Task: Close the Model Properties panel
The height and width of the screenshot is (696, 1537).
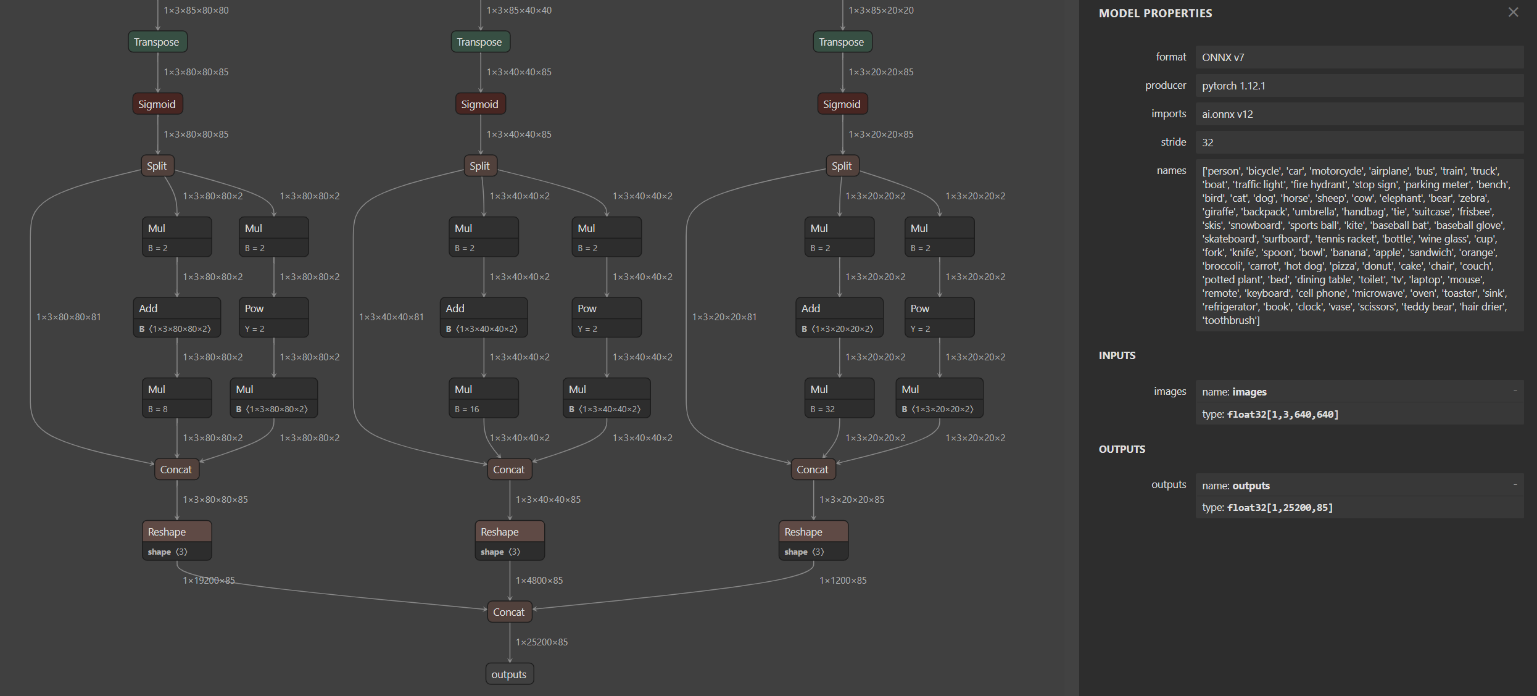Action: coord(1513,12)
